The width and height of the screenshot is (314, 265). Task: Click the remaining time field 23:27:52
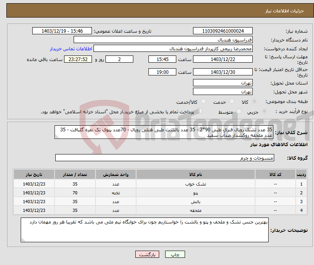(x=78, y=59)
